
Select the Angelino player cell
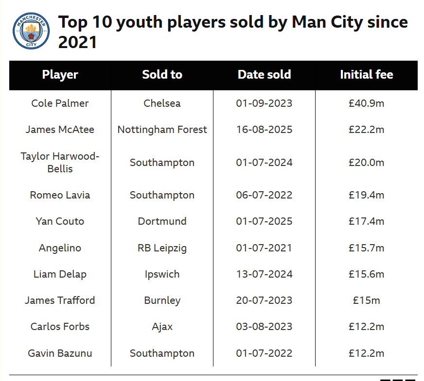point(60,248)
